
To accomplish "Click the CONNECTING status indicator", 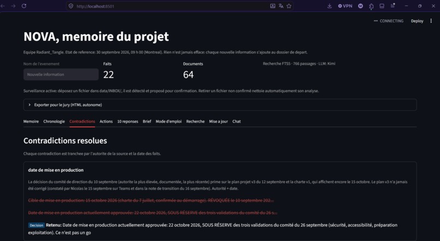I will pyautogui.click(x=389, y=21).
